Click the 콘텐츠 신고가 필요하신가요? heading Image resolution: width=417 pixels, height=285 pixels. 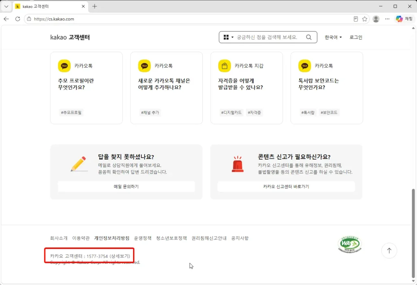click(x=294, y=157)
